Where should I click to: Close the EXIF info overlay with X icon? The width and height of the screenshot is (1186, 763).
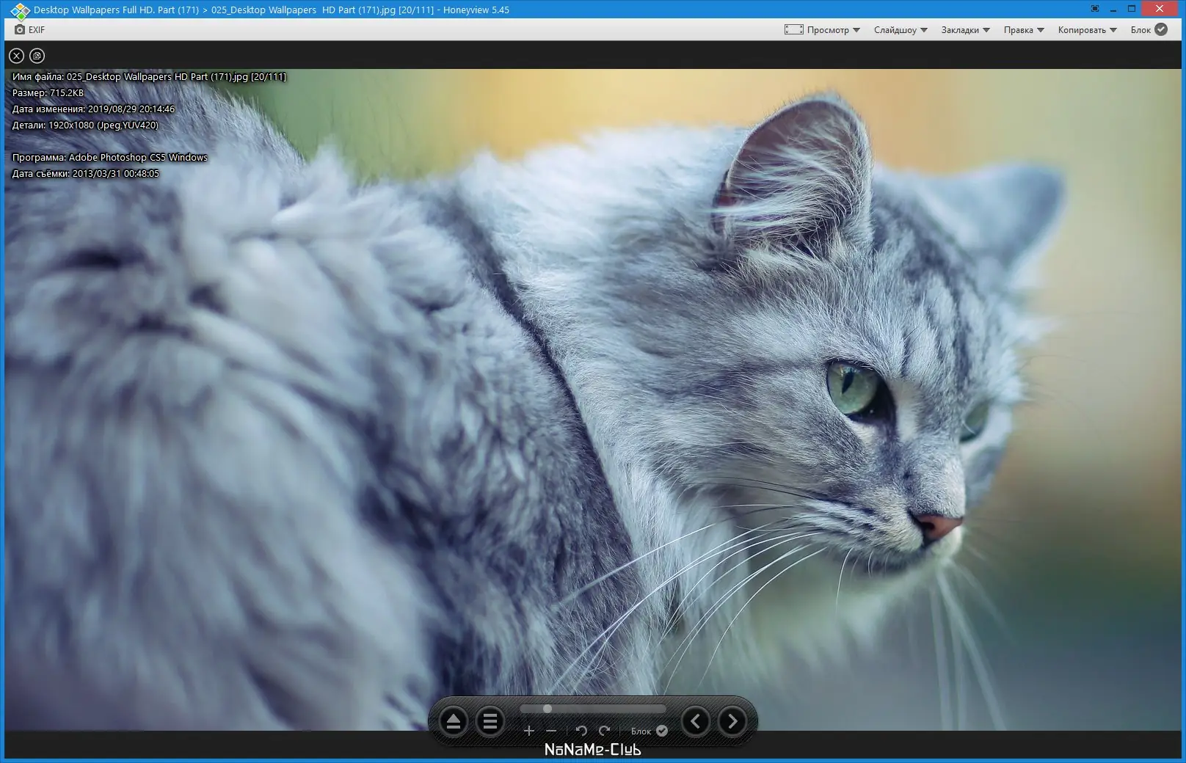click(16, 56)
